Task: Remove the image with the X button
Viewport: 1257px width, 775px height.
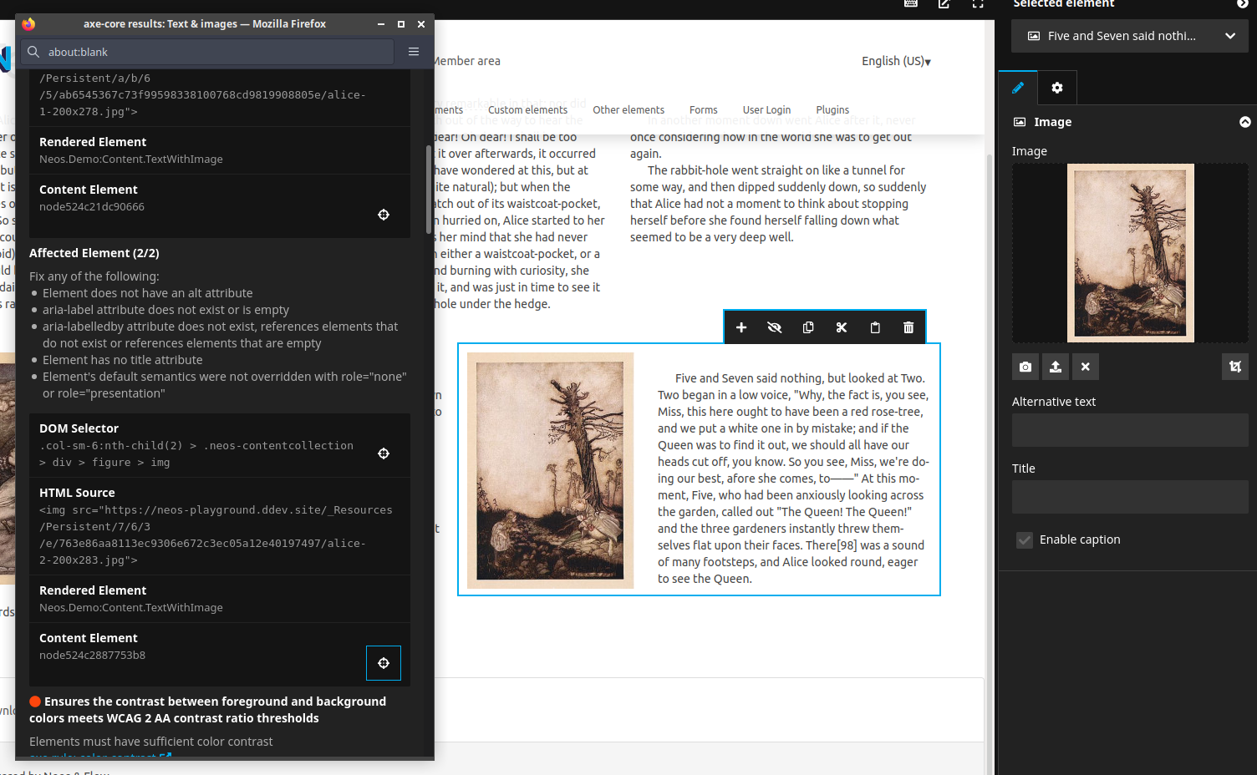Action: tap(1086, 367)
